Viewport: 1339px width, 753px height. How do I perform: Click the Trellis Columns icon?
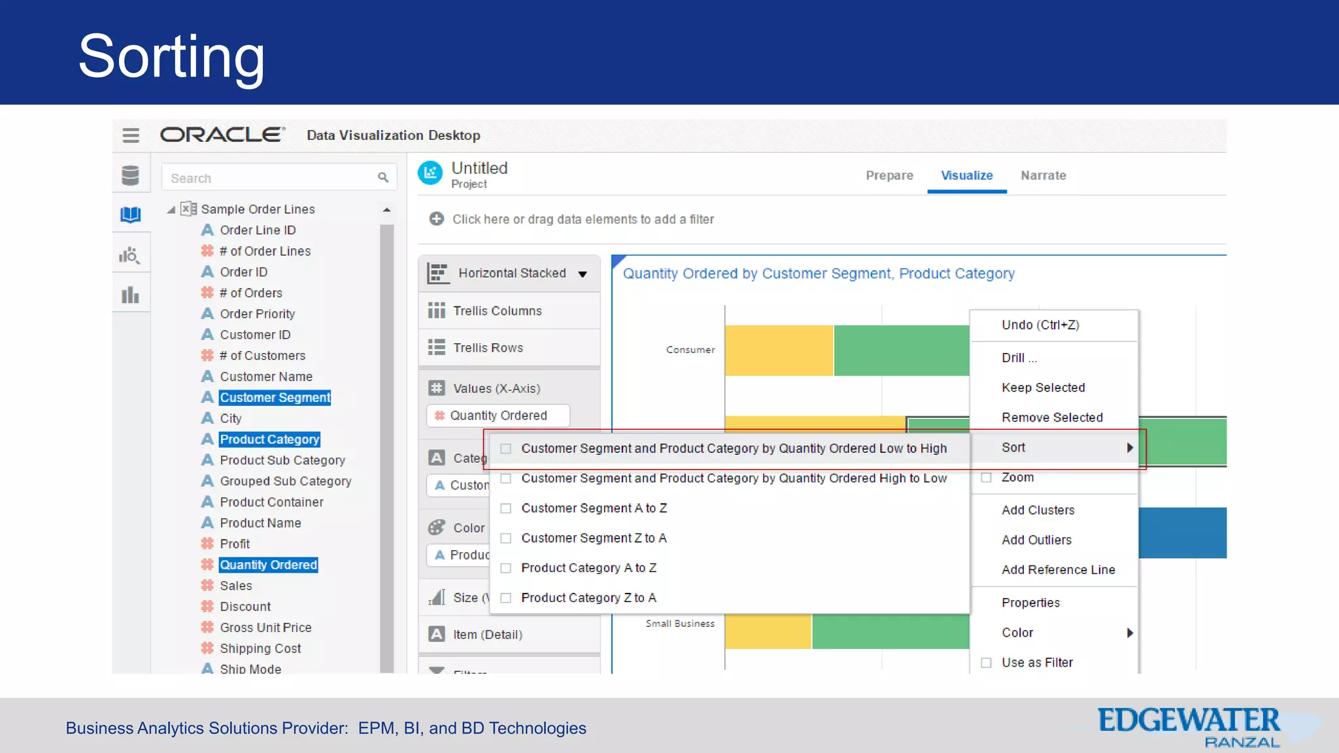pyautogui.click(x=437, y=310)
